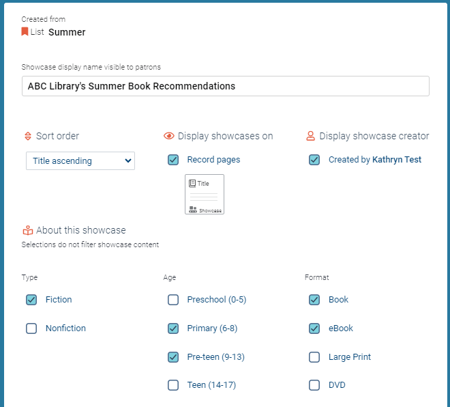Select the DVD format checkbox
Viewport: 450px width, 407px height.
[314, 385]
